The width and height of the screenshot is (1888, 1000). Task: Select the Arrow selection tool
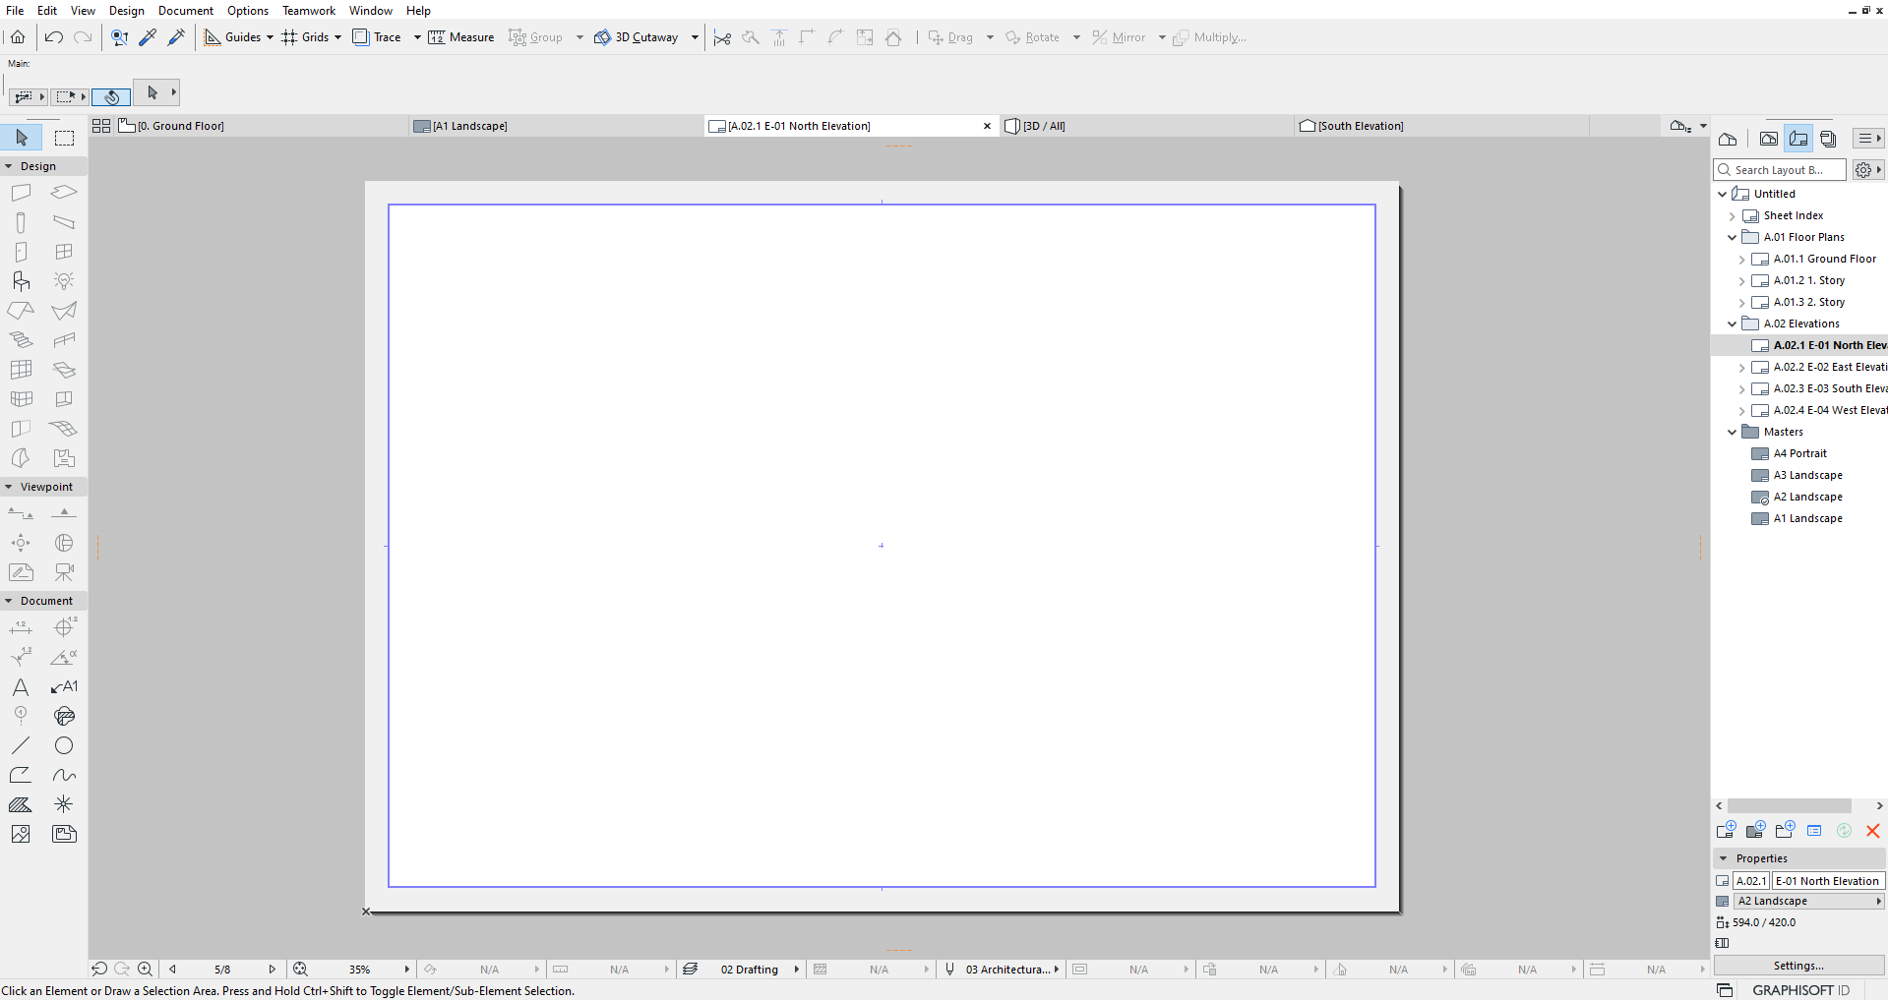tap(22, 138)
